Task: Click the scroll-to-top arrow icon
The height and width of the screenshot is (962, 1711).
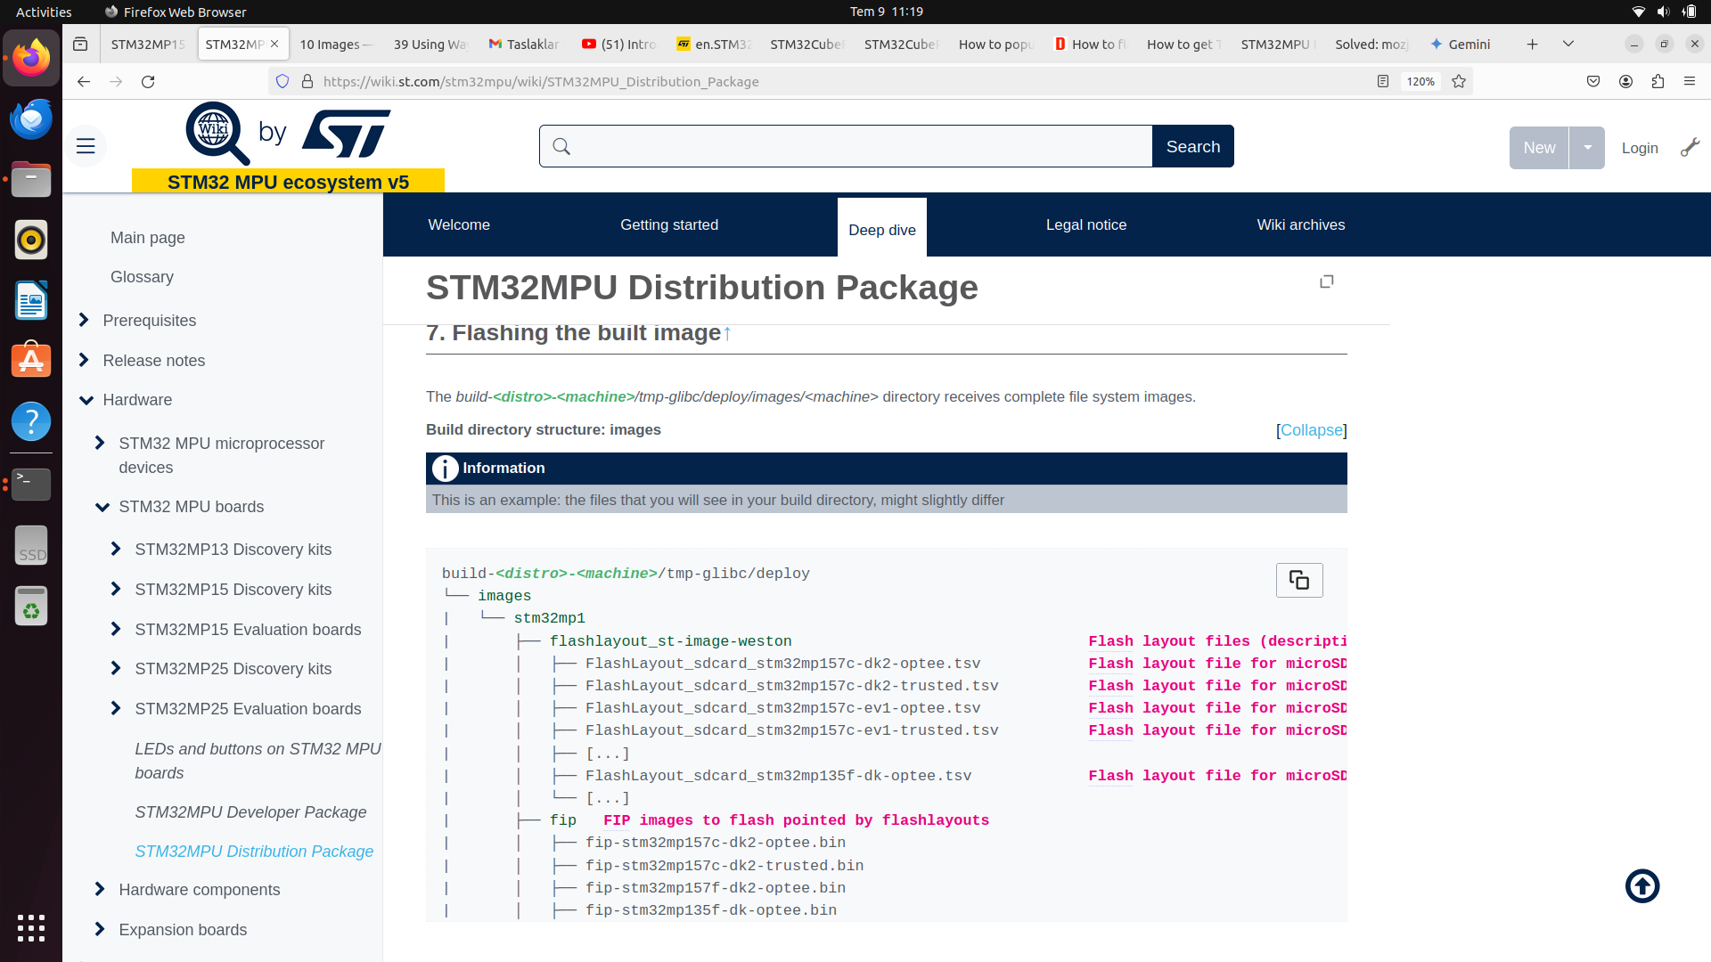Action: click(x=1641, y=886)
